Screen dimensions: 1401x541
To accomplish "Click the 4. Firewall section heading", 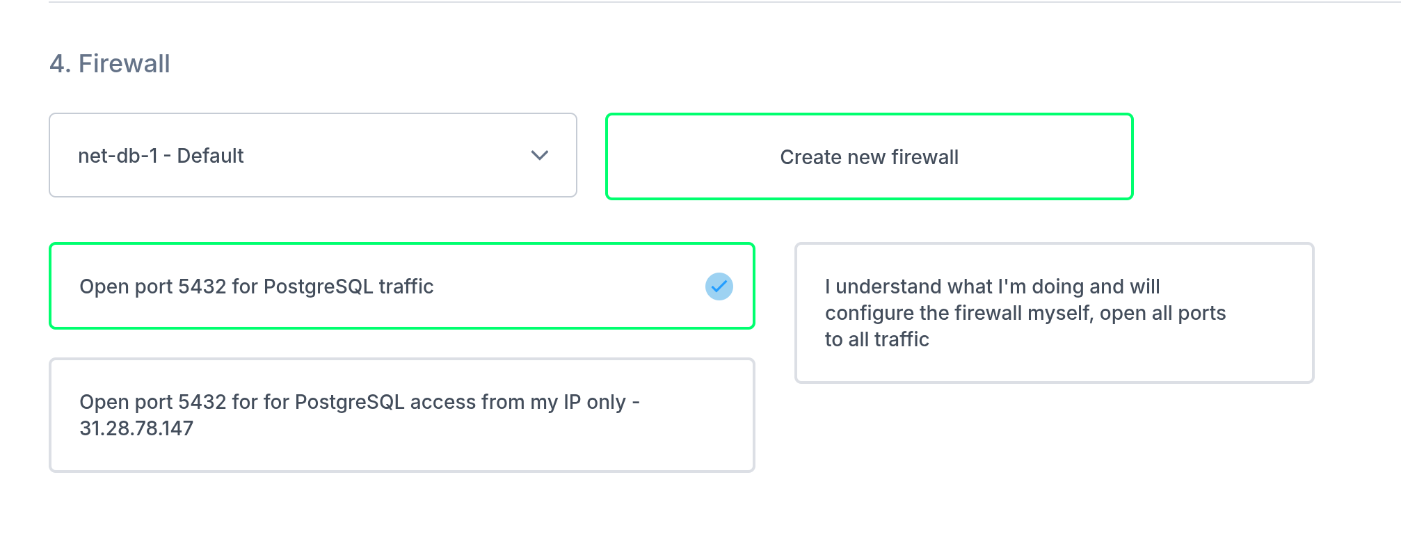I will click(x=109, y=63).
